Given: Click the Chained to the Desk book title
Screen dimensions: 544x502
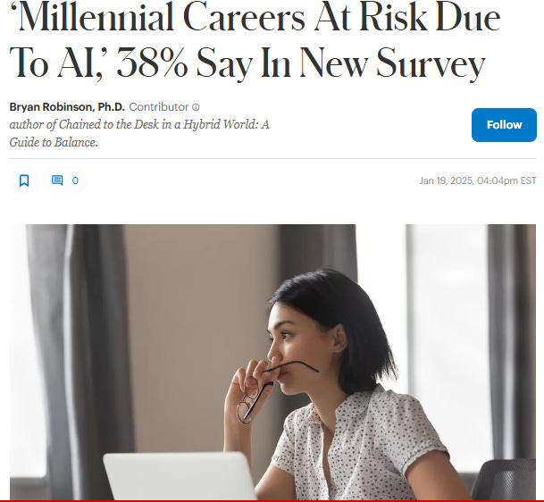Looking at the screenshot, I should click(163, 124).
